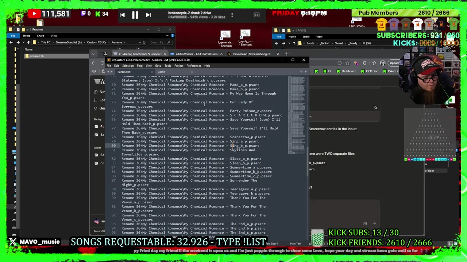Screen dimensions: 467x262
Task: Open Tools menu in Sublime Text
Action: tap(167, 66)
